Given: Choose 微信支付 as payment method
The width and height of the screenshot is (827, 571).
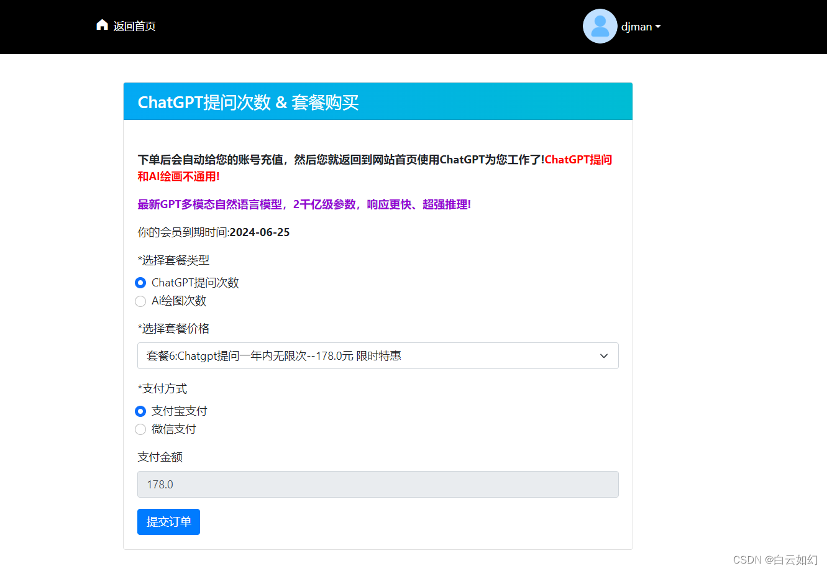Looking at the screenshot, I should 140,429.
